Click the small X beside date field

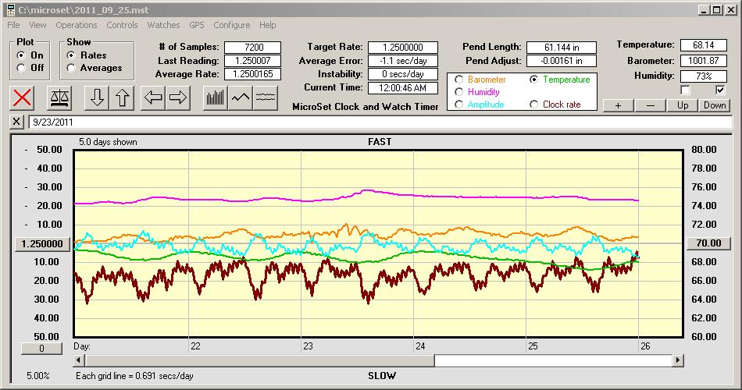tap(16, 122)
